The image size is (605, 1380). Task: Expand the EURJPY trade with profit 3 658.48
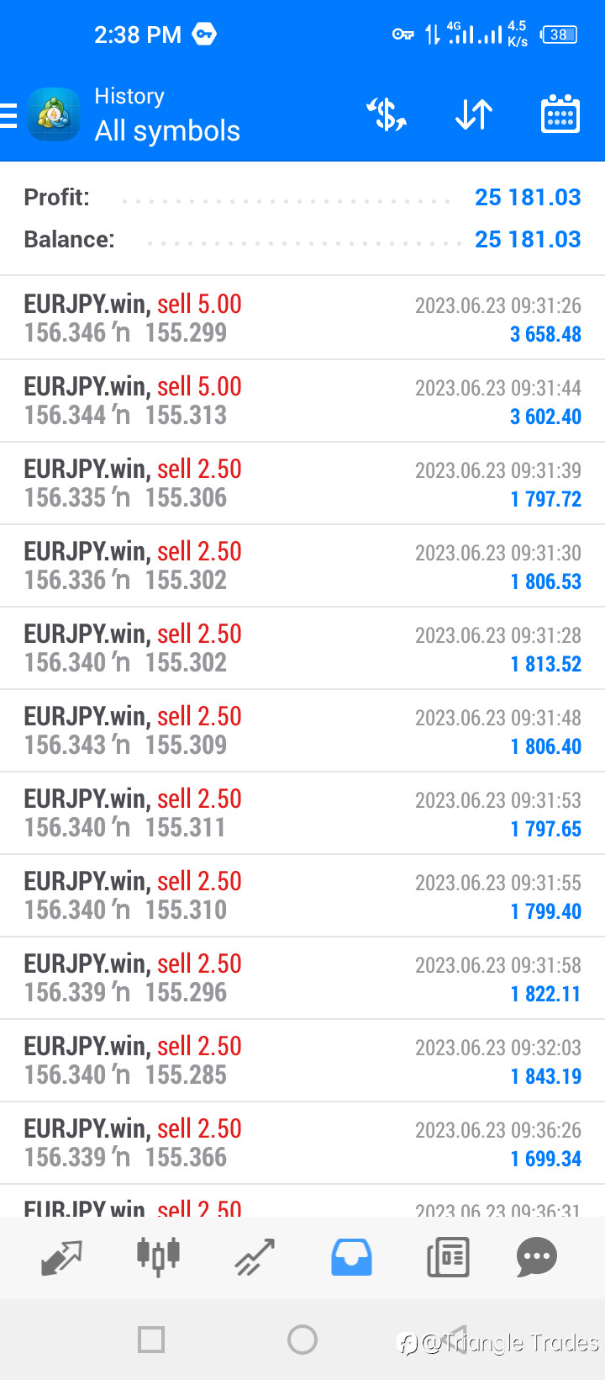tap(302, 318)
